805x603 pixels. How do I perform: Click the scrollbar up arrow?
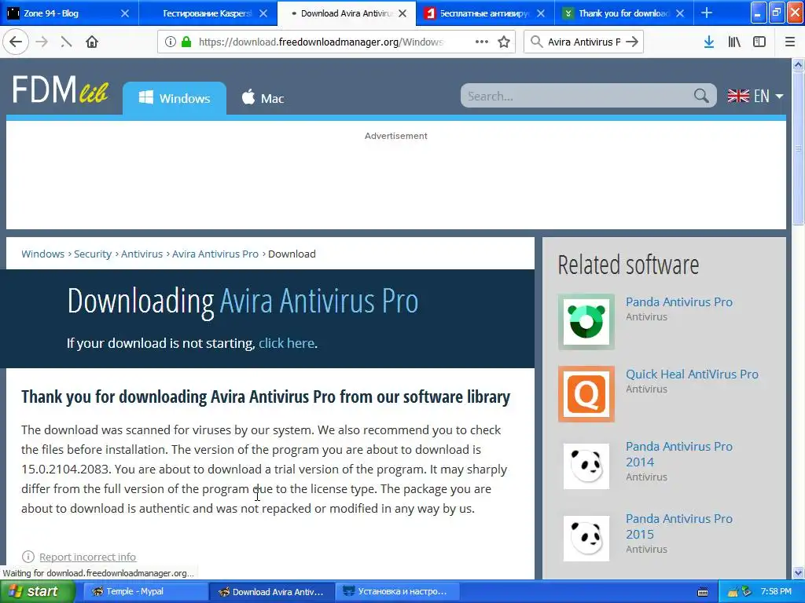pyautogui.click(x=799, y=64)
